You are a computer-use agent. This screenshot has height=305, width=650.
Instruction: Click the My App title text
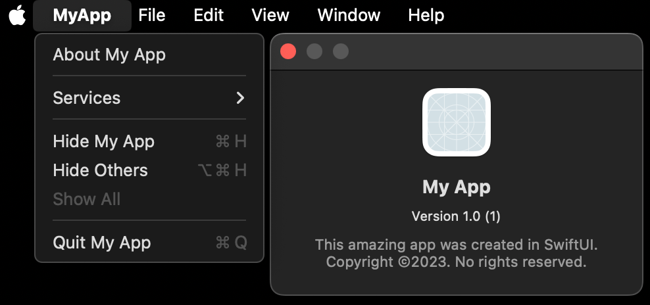tap(457, 187)
